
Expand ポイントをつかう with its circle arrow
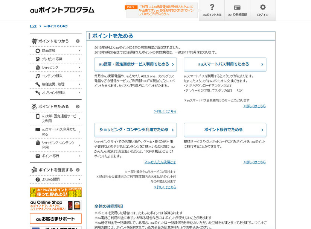[x=78, y=41]
